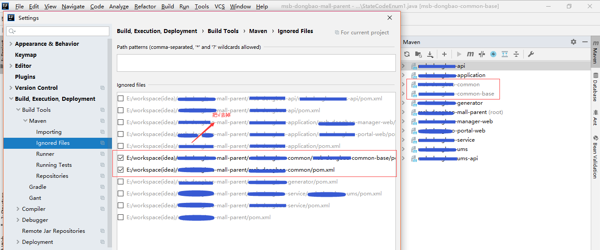Click magnifier icon in Settings search box
Image resolution: width=600 pixels, height=250 pixels.
pyautogui.click(x=12, y=31)
